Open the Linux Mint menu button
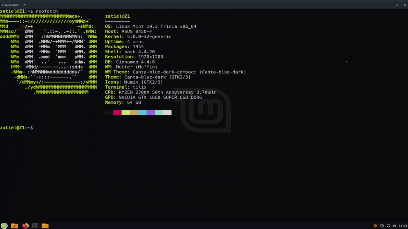408x229 pixels. point(5,226)
